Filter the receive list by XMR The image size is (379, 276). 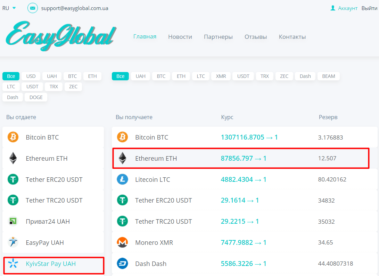click(x=221, y=76)
